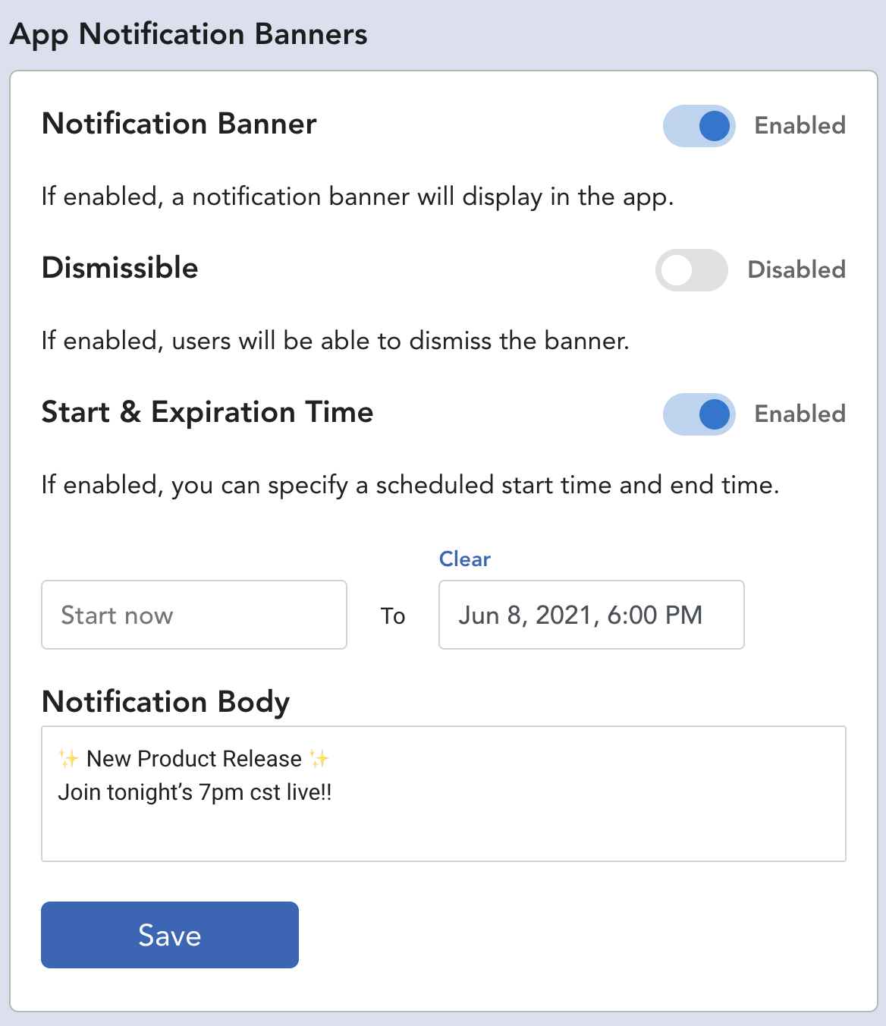Screen dimensions: 886x1026
Task: Place cursor in "Join tonight's 7pm" line
Action: pos(195,792)
